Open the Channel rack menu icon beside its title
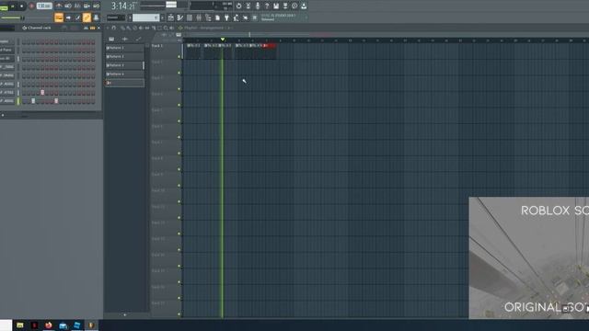589x331 pixels. pyautogui.click(x=25, y=28)
